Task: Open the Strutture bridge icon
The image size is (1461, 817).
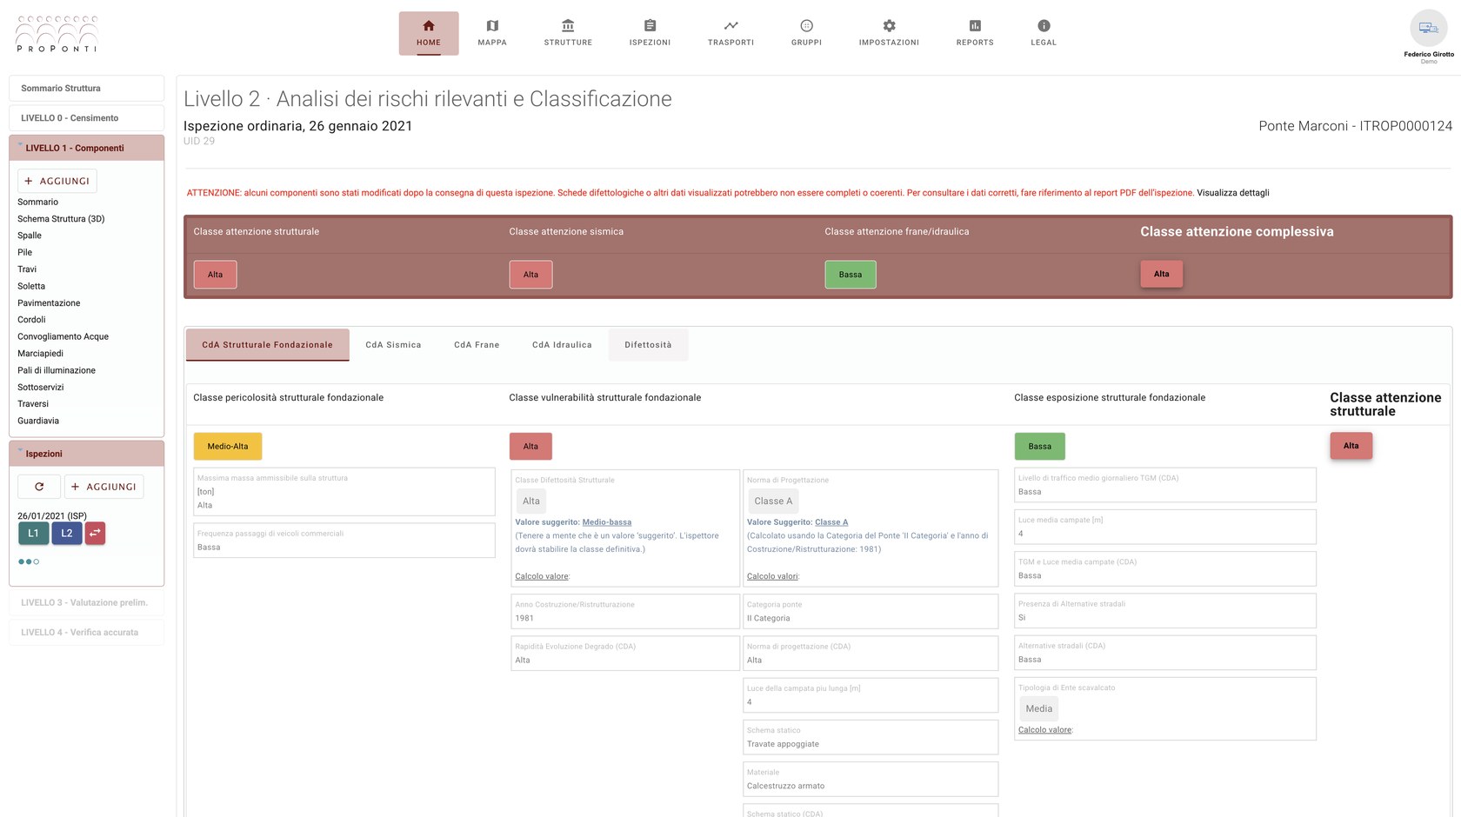Action: (x=568, y=26)
